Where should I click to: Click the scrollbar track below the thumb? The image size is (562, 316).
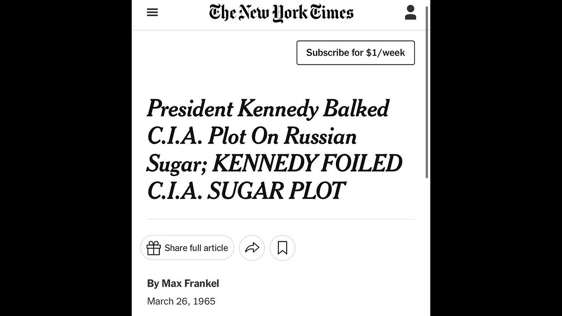[427, 246]
